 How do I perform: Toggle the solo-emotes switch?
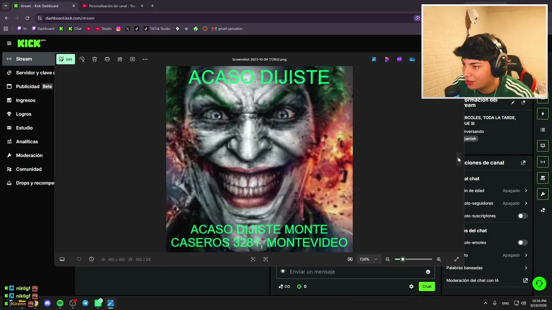tap(522, 242)
